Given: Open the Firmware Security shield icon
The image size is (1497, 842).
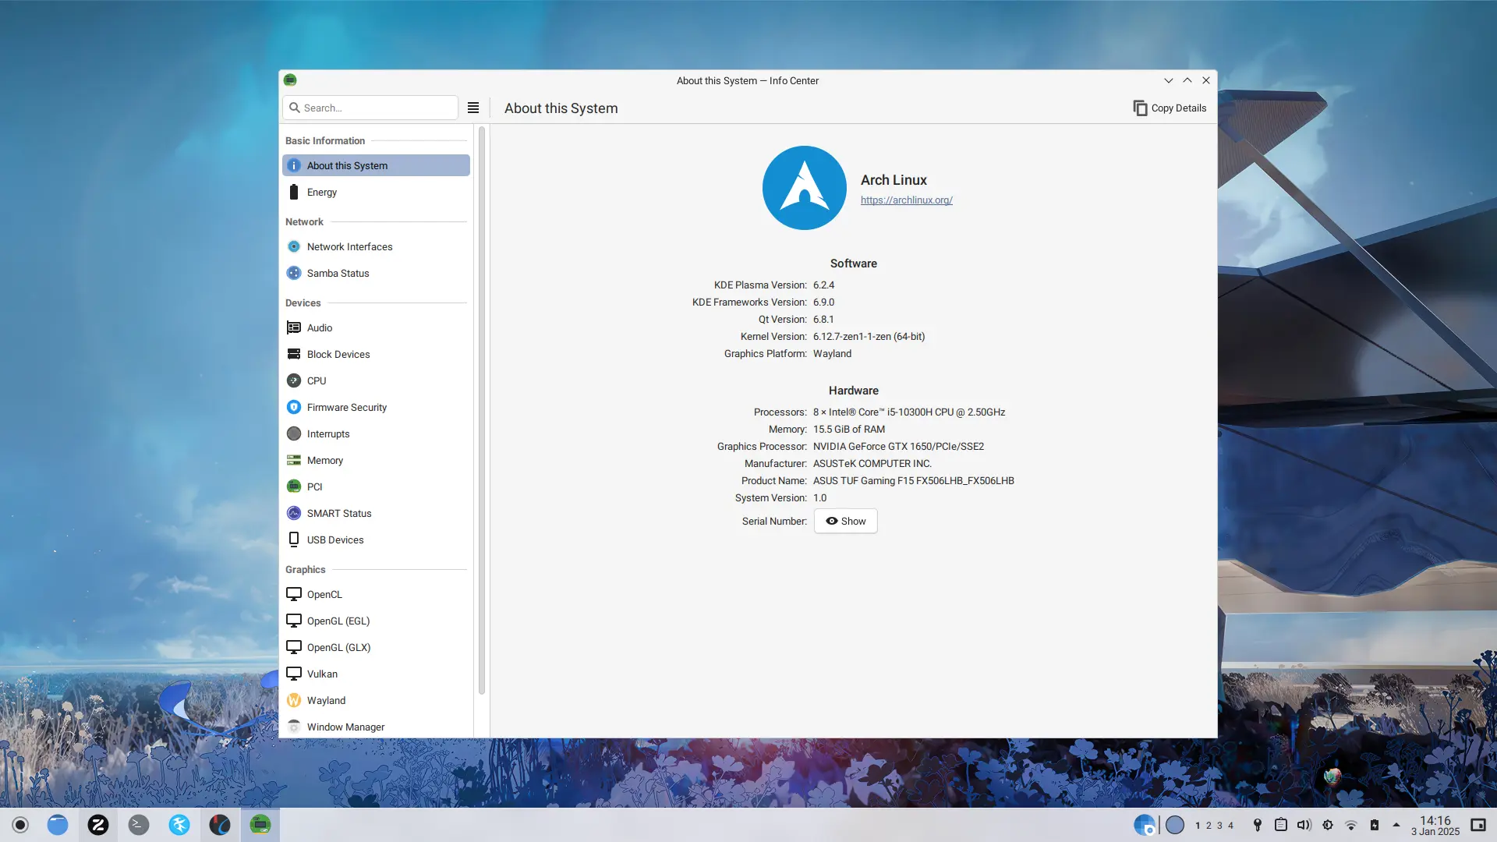Looking at the screenshot, I should pos(294,407).
